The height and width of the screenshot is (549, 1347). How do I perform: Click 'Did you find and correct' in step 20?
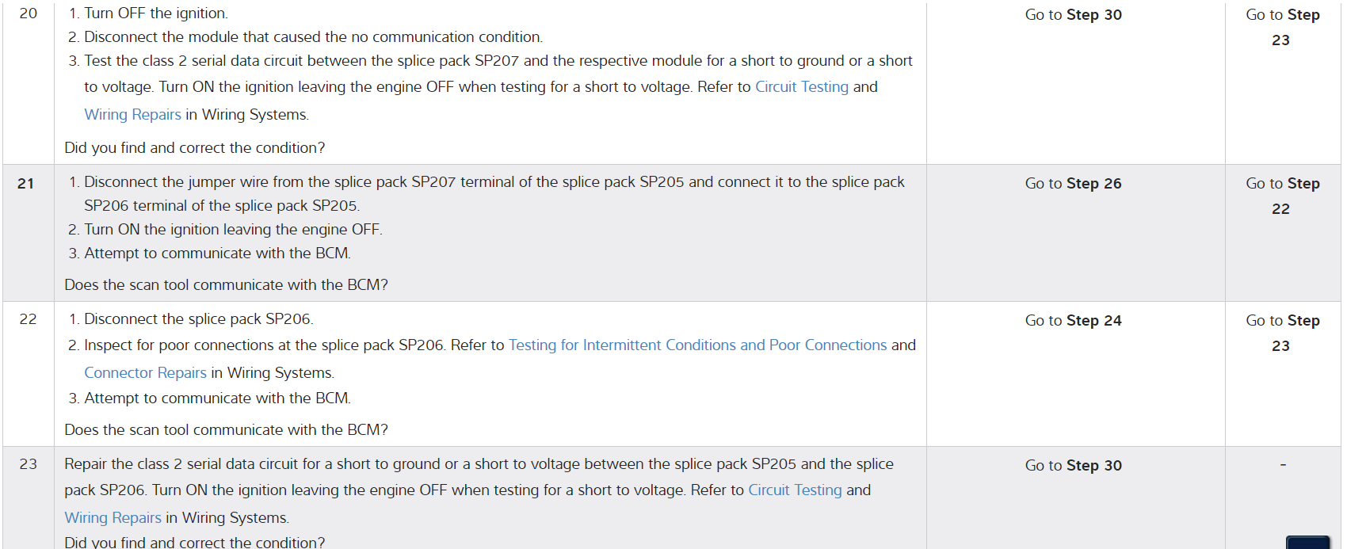[194, 148]
